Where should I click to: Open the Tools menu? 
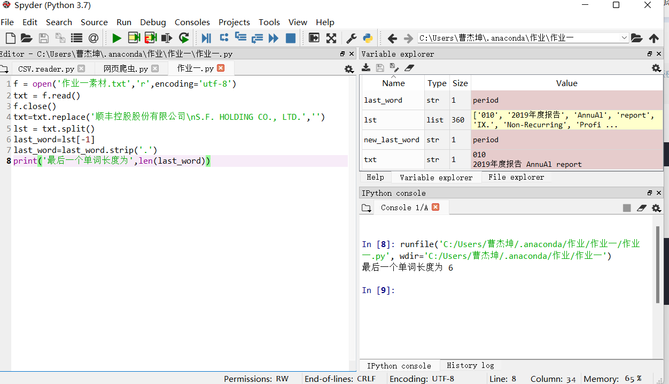[x=269, y=22]
